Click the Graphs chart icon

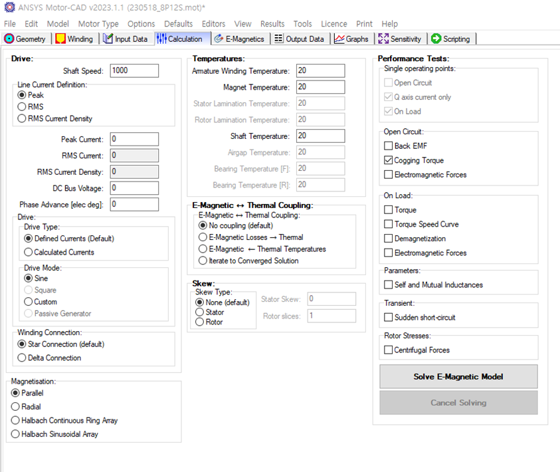pos(339,39)
